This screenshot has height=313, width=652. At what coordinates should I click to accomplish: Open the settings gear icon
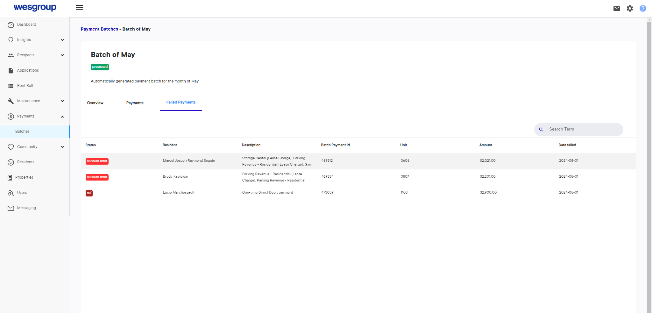point(630,9)
